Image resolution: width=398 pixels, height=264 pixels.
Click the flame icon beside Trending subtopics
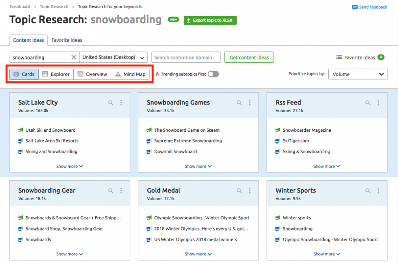[x=157, y=74]
